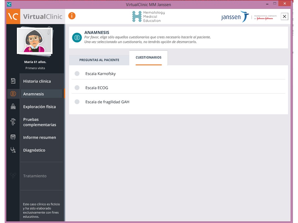
Task: Open the Cuestionarios tab
Action: [148, 58]
